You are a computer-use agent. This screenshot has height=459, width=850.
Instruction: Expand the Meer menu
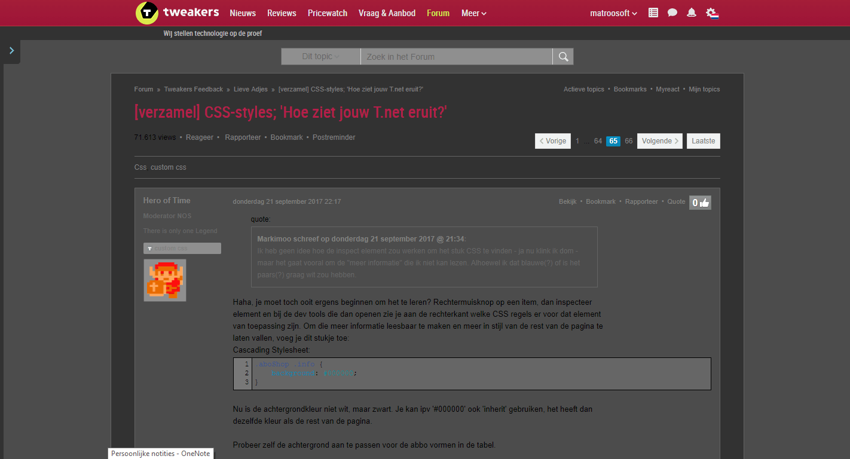[x=474, y=13]
